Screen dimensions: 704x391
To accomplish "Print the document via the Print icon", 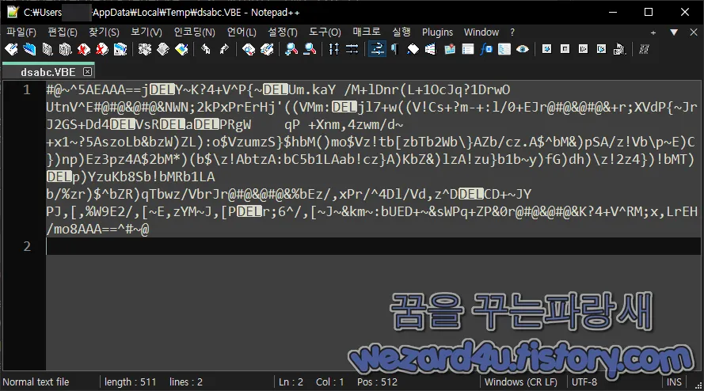I will tap(120, 49).
